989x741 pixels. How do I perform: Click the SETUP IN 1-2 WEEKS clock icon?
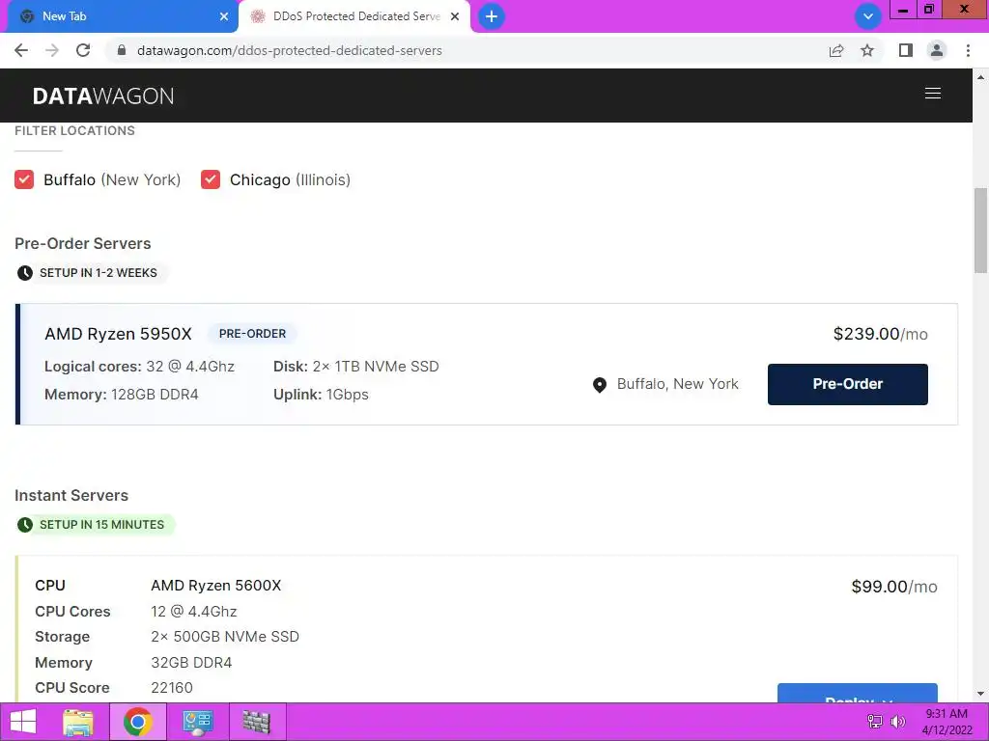[x=24, y=273]
